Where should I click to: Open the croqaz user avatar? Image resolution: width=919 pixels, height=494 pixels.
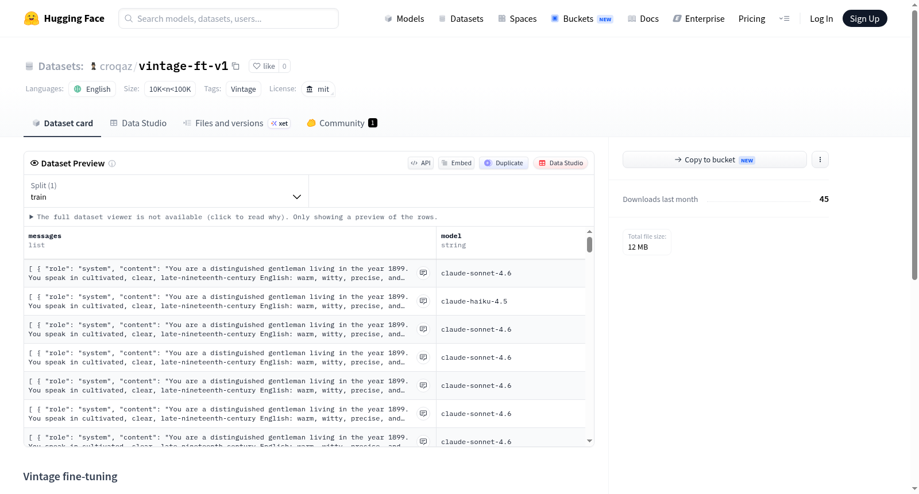[94, 66]
